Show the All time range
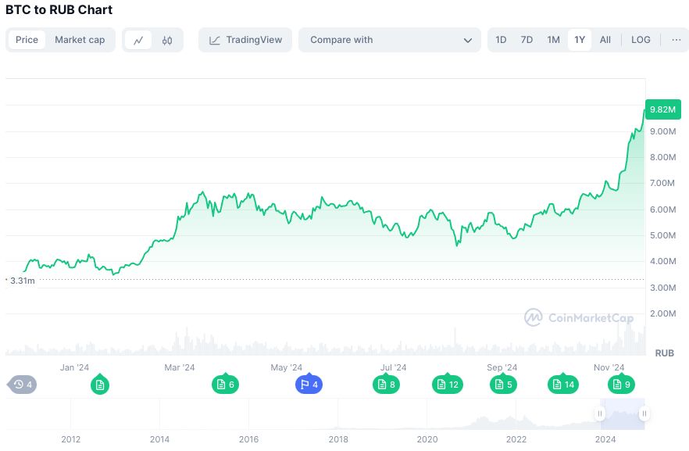 605,40
